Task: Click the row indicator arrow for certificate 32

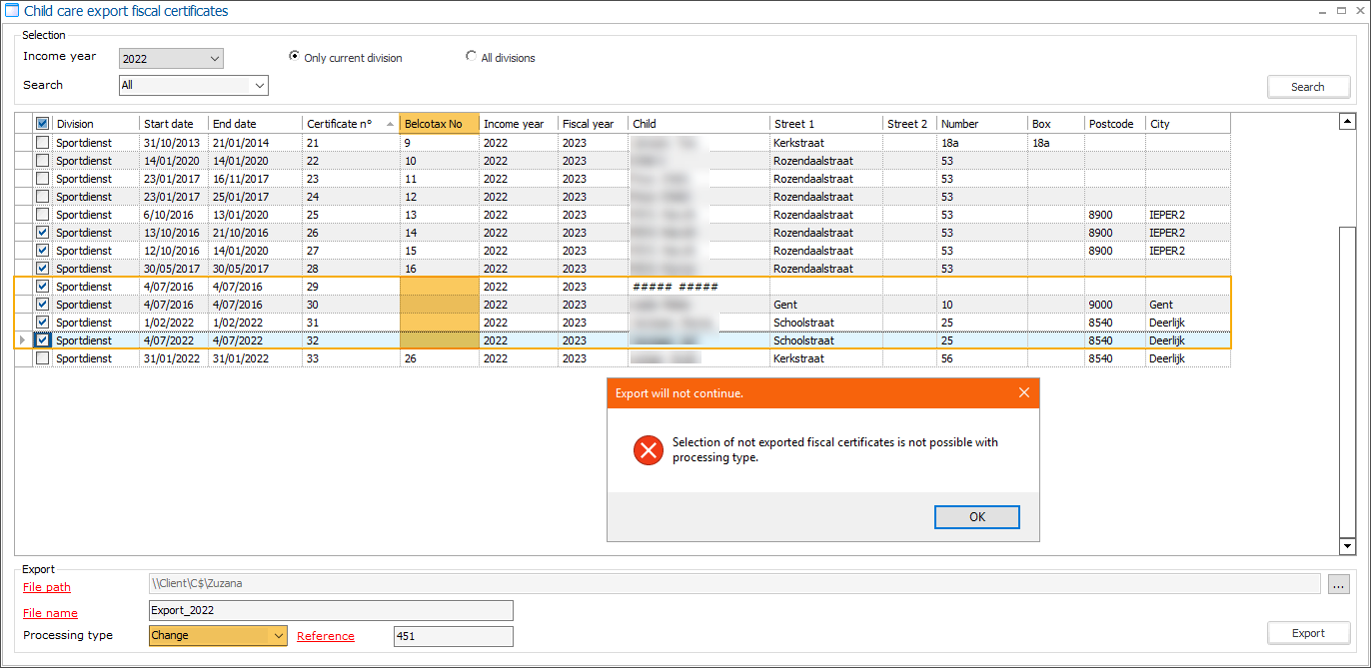Action: pos(23,340)
